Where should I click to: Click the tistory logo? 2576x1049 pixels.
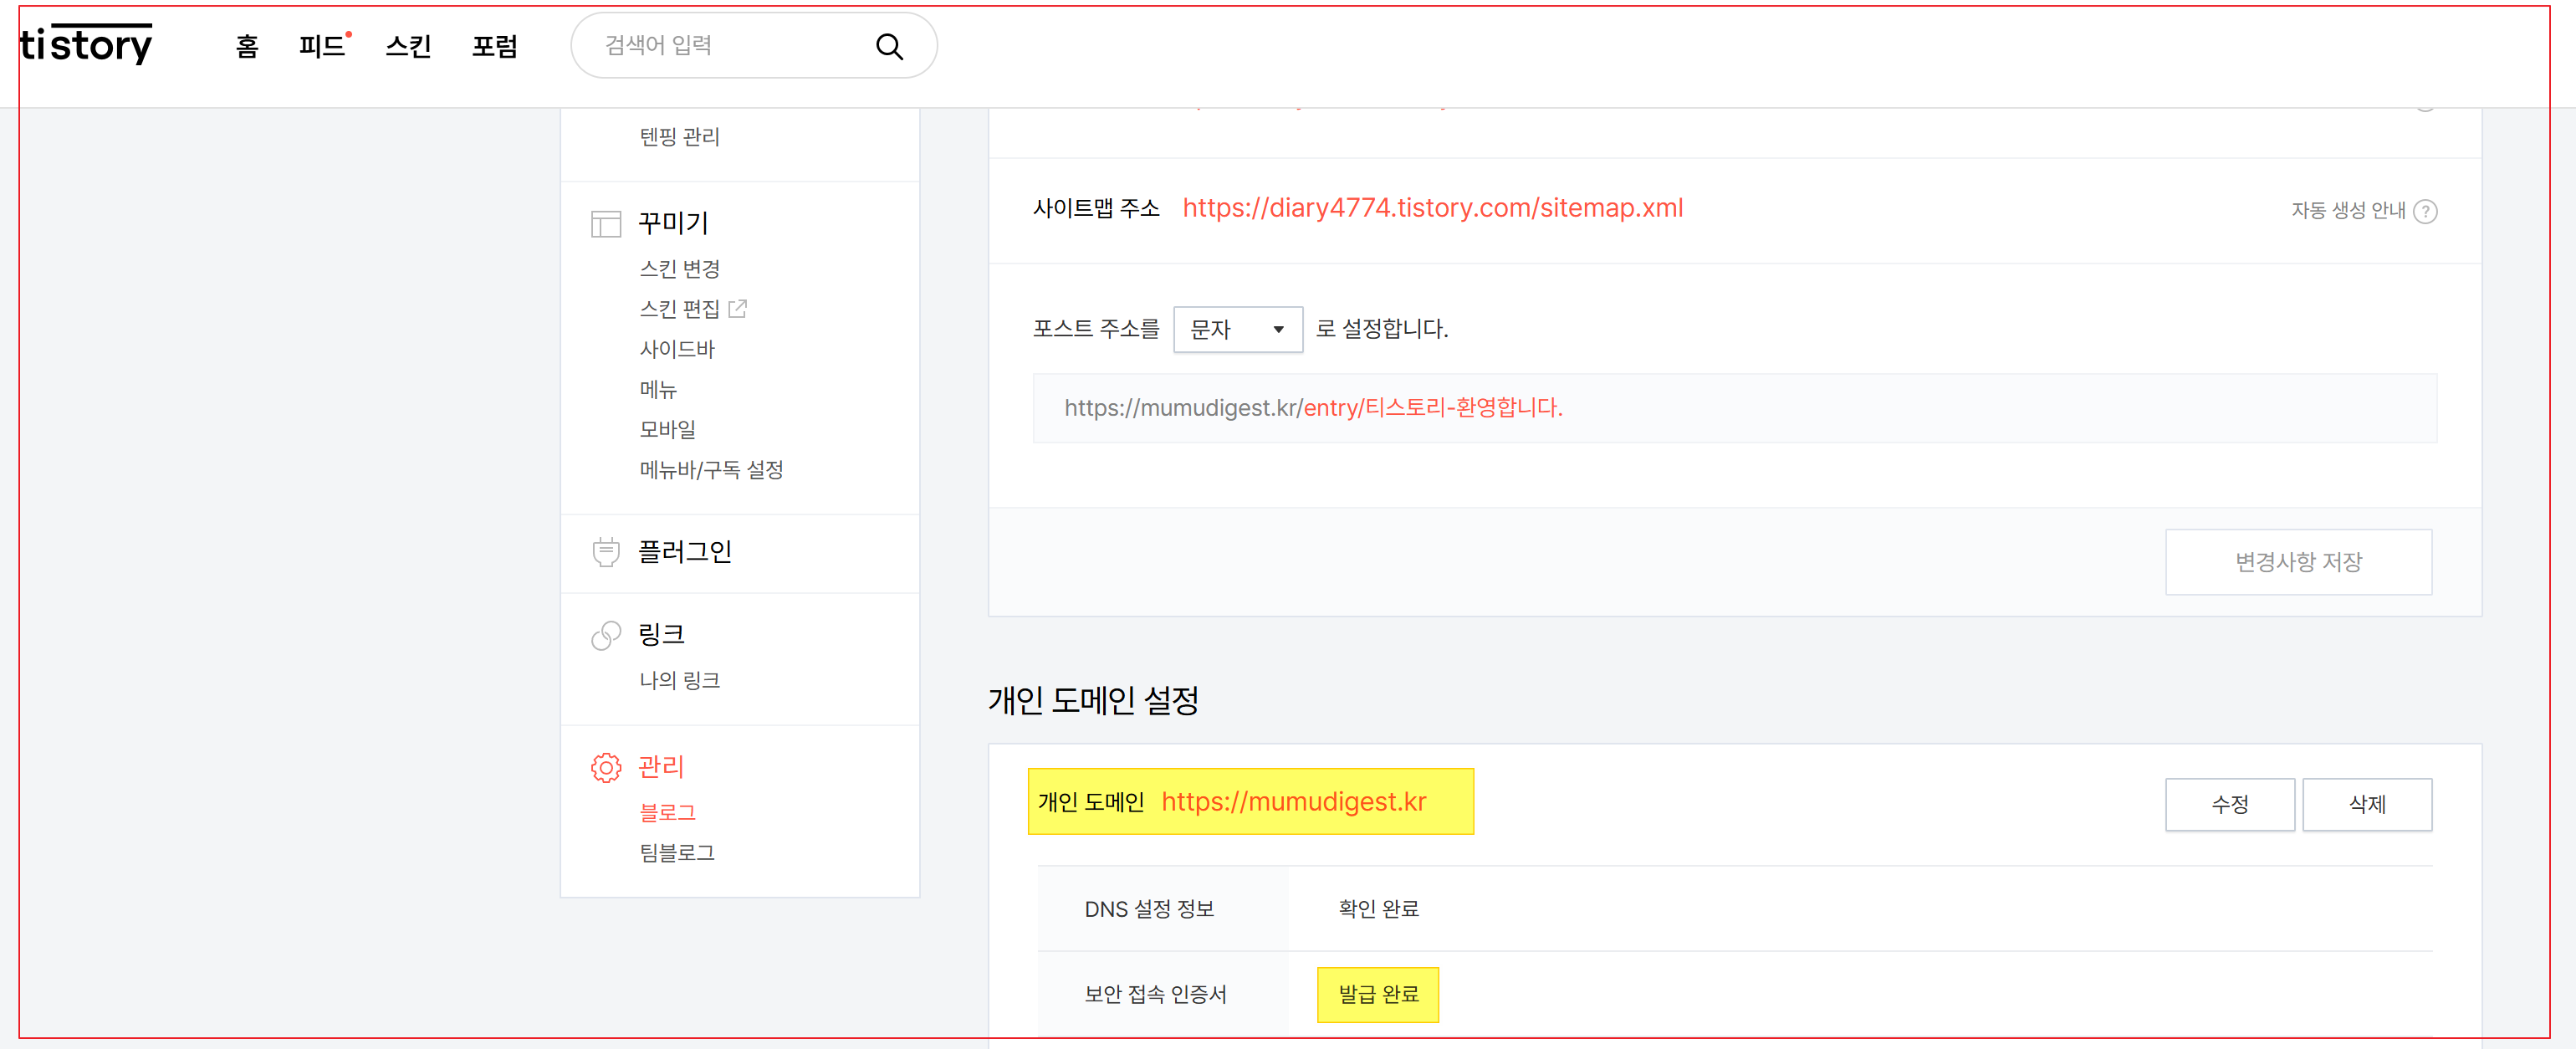coord(86,45)
